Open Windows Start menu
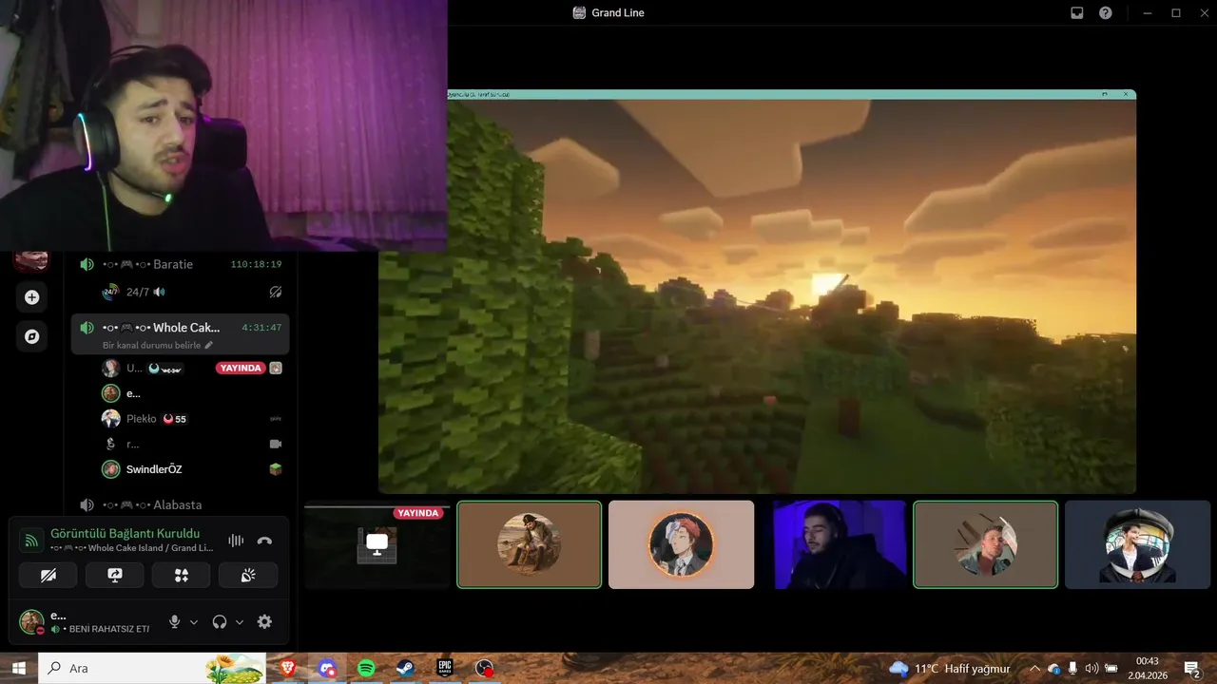1217x684 pixels. point(19,668)
